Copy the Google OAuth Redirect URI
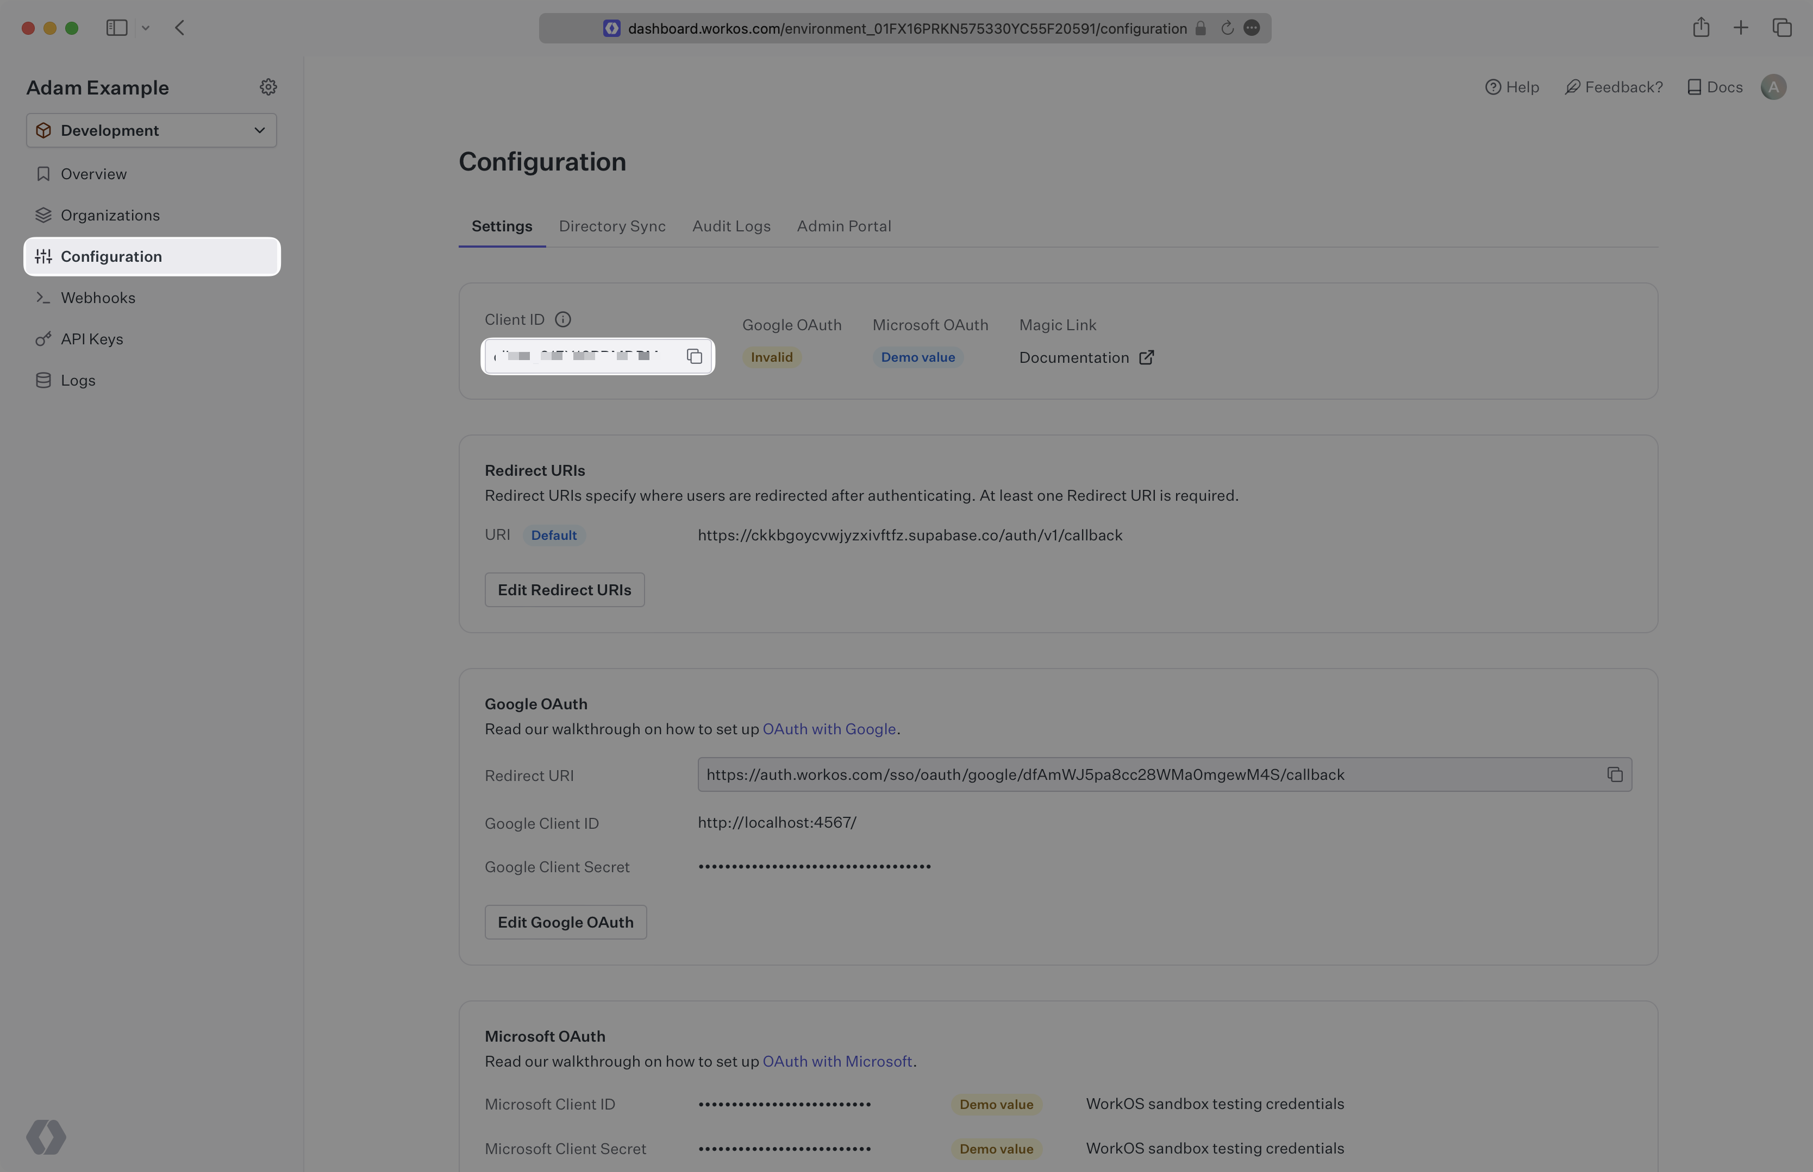 [x=1614, y=775]
